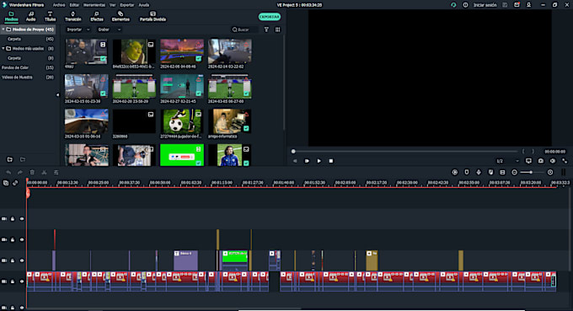Go to the Transición tab
573x311 pixels.
point(72,17)
